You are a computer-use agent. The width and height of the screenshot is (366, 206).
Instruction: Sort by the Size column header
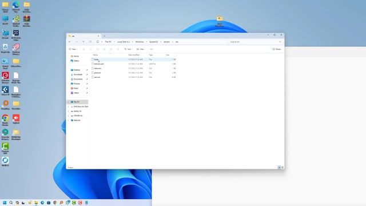tap(168, 55)
